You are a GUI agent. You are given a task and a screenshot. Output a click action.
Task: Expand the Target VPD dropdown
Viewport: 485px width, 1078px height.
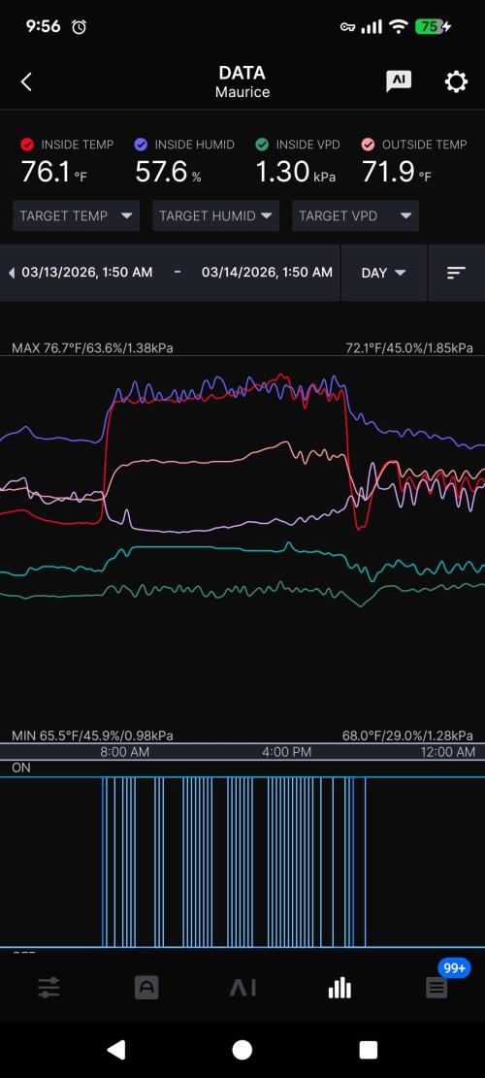point(355,215)
